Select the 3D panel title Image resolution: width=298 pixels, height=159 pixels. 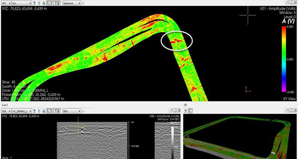pos(186,105)
